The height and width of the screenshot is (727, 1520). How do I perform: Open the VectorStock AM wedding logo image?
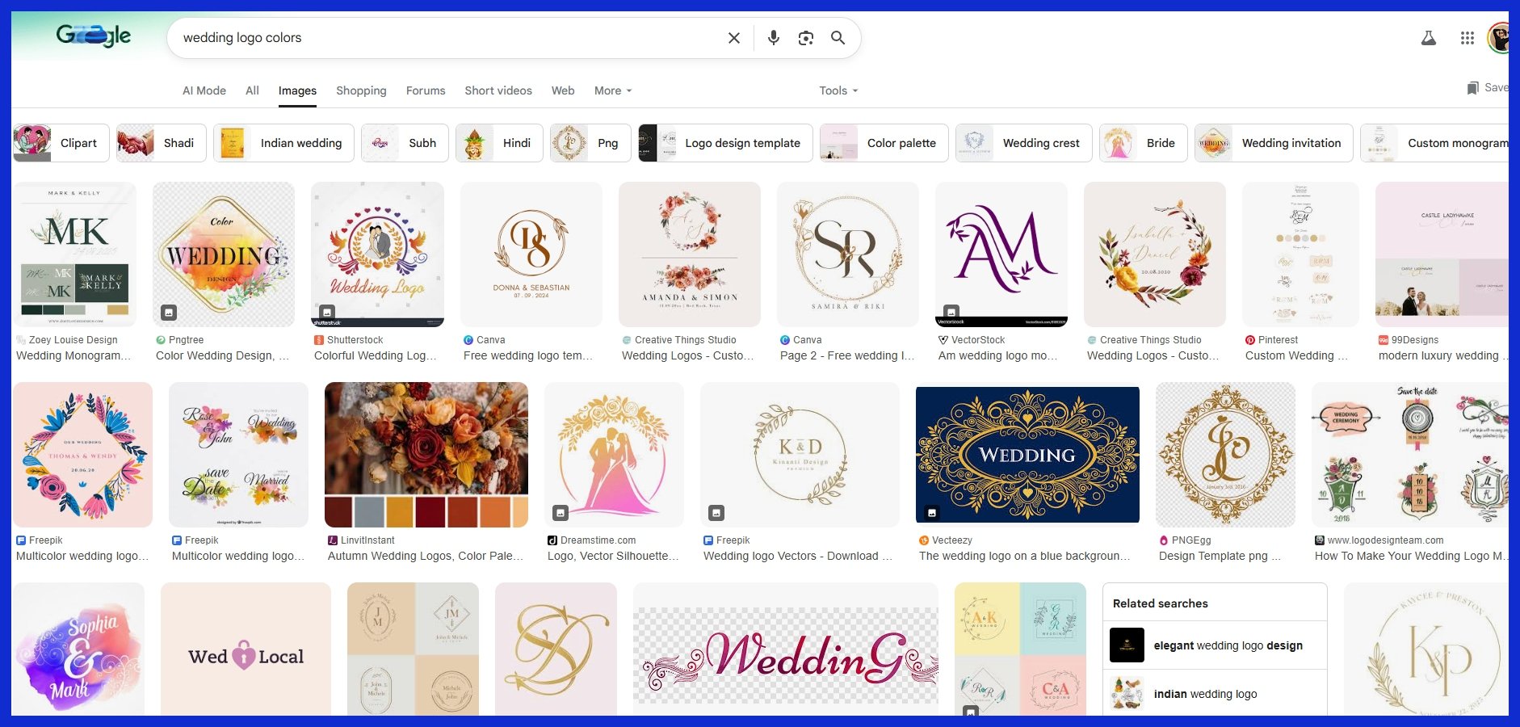[x=1001, y=254]
